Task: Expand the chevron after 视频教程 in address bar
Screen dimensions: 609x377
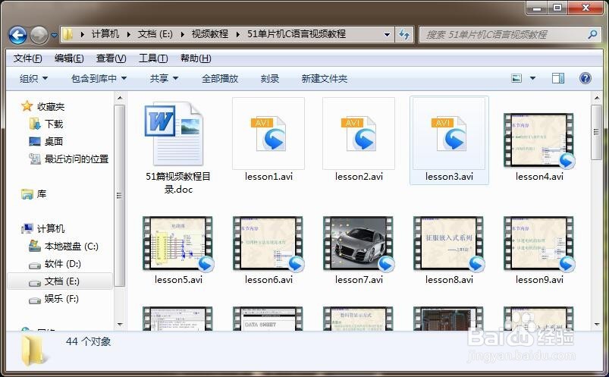Action: click(237, 34)
